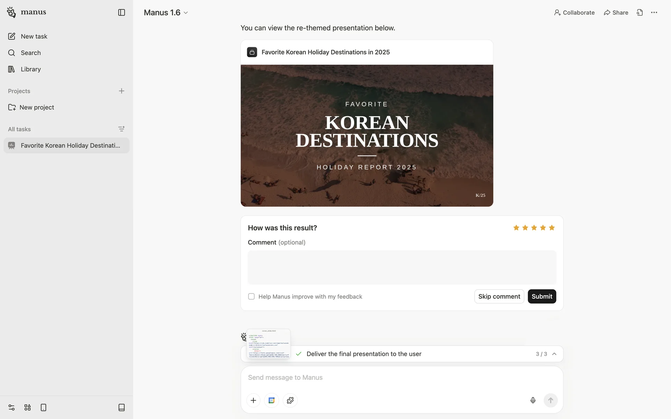671x419 pixels.
Task: Toggle the left sidebar panel icon
Action: coord(121,13)
